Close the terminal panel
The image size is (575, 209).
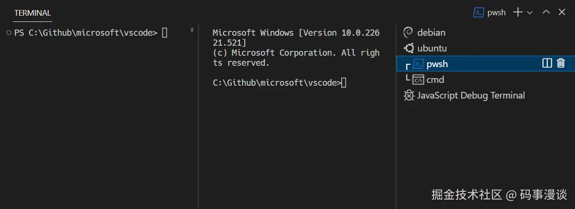[562, 12]
